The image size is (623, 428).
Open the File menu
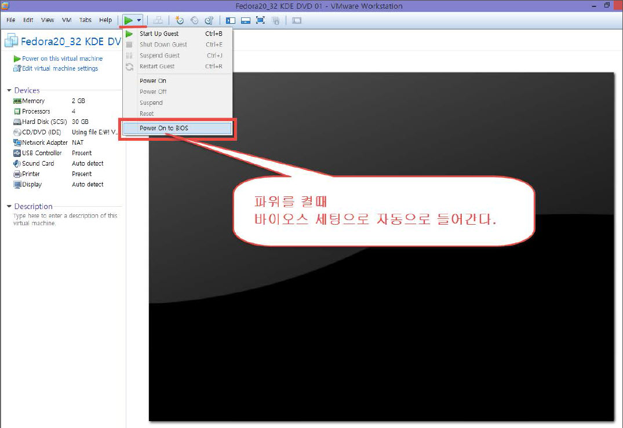(x=11, y=20)
